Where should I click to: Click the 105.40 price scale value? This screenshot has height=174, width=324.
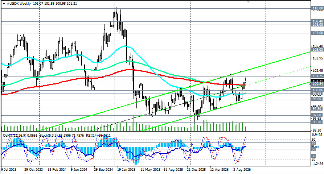(x=318, y=46)
